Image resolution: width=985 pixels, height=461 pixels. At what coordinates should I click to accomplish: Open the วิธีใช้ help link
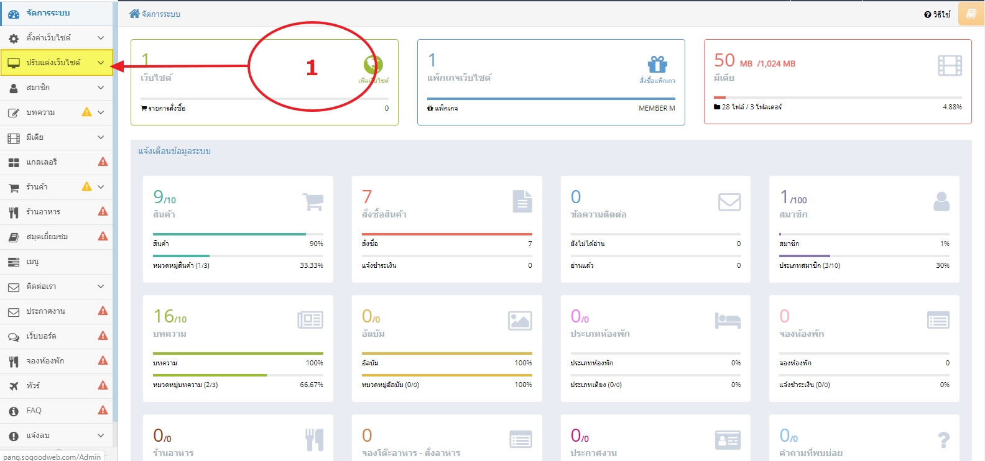point(937,14)
